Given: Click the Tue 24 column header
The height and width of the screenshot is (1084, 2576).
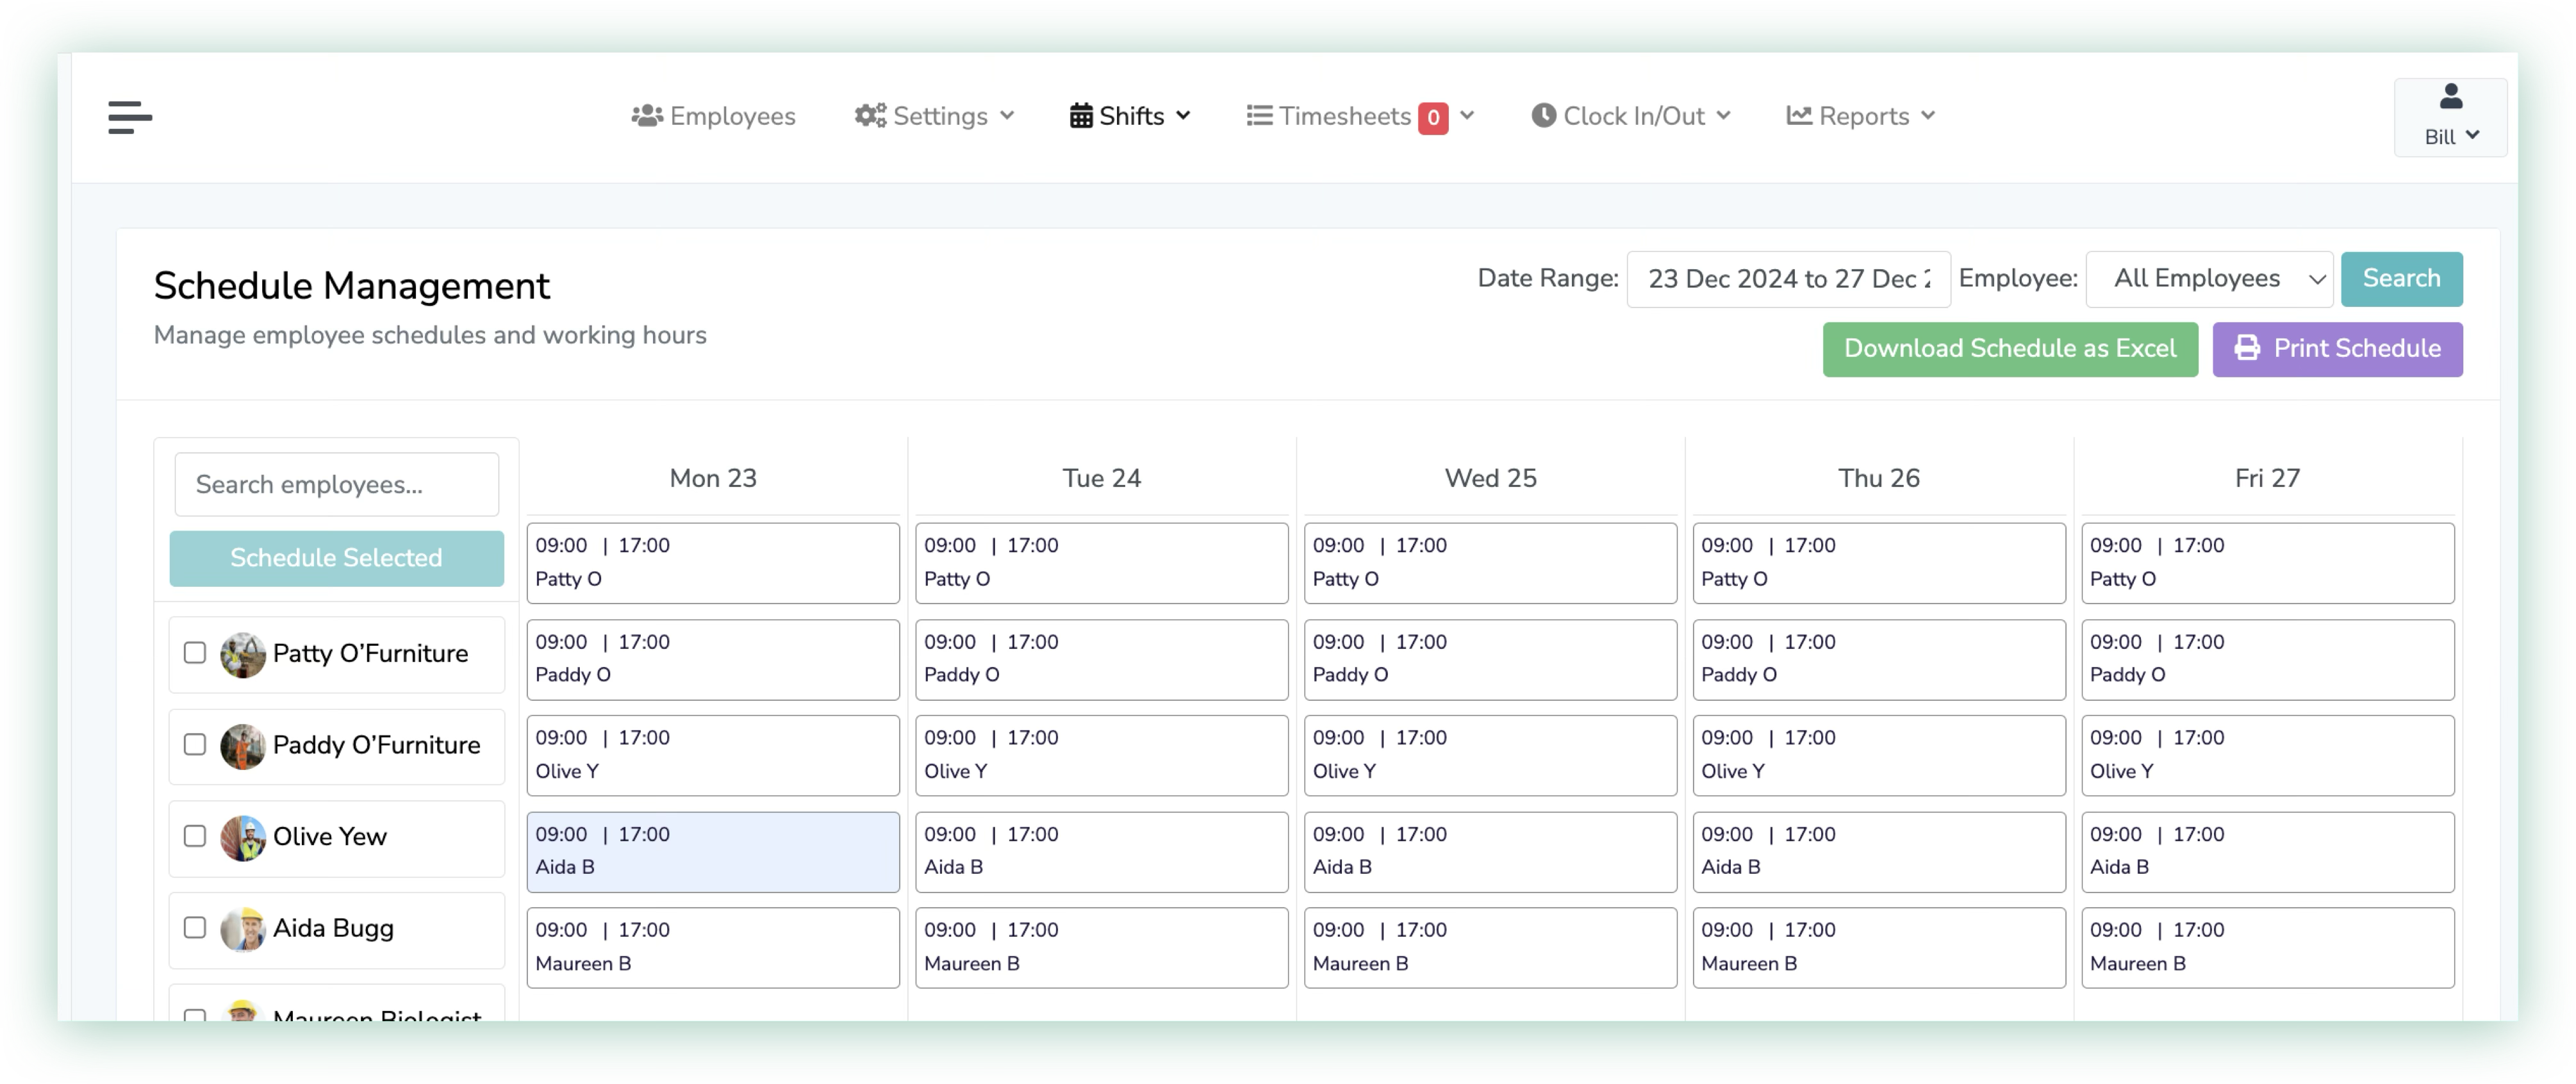Looking at the screenshot, I should pyautogui.click(x=1101, y=478).
